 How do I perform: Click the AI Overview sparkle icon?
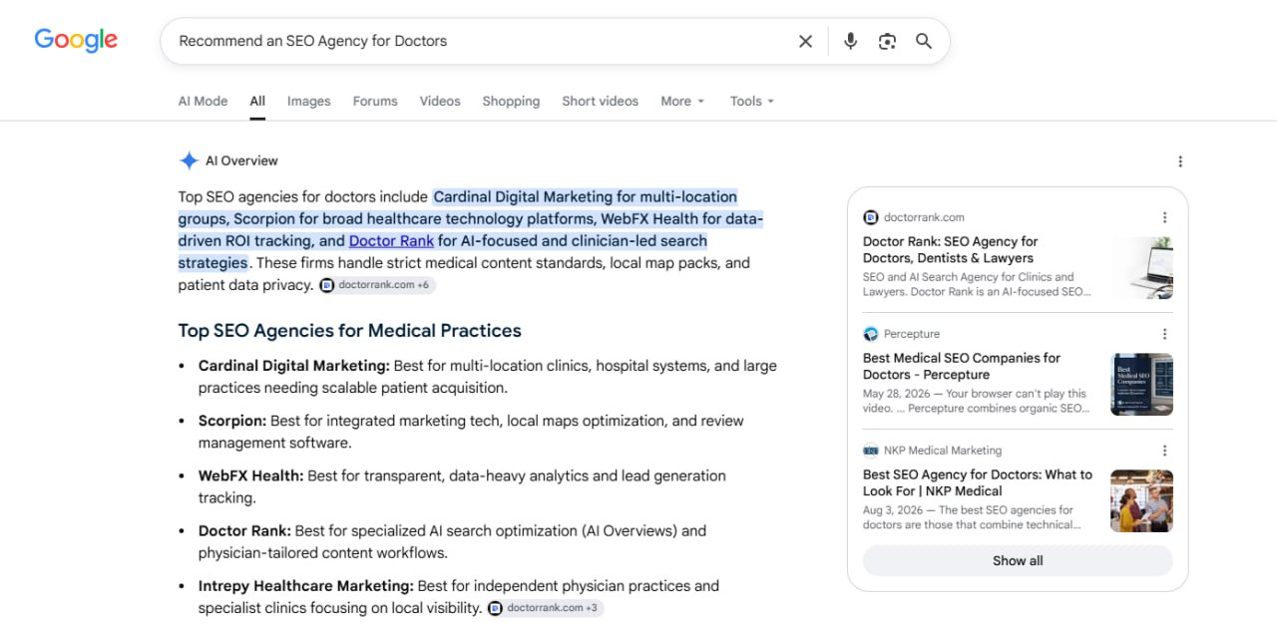[x=189, y=160]
